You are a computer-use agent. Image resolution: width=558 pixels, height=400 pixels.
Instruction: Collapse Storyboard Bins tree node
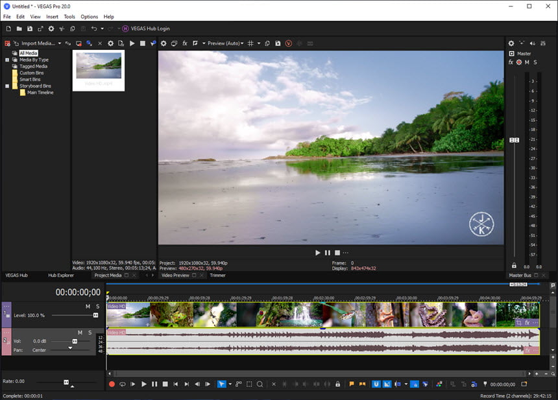pyautogui.click(x=7, y=86)
